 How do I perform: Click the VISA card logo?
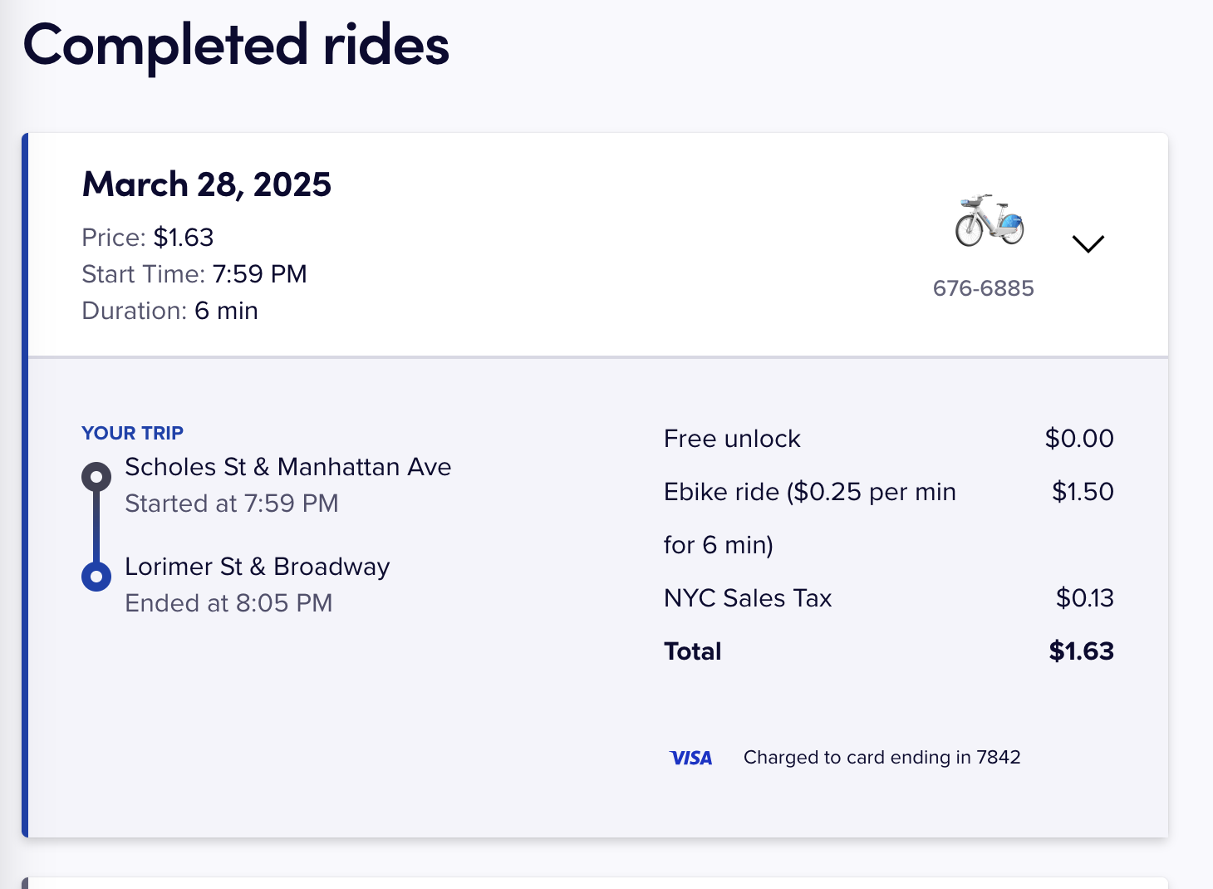[x=690, y=758]
